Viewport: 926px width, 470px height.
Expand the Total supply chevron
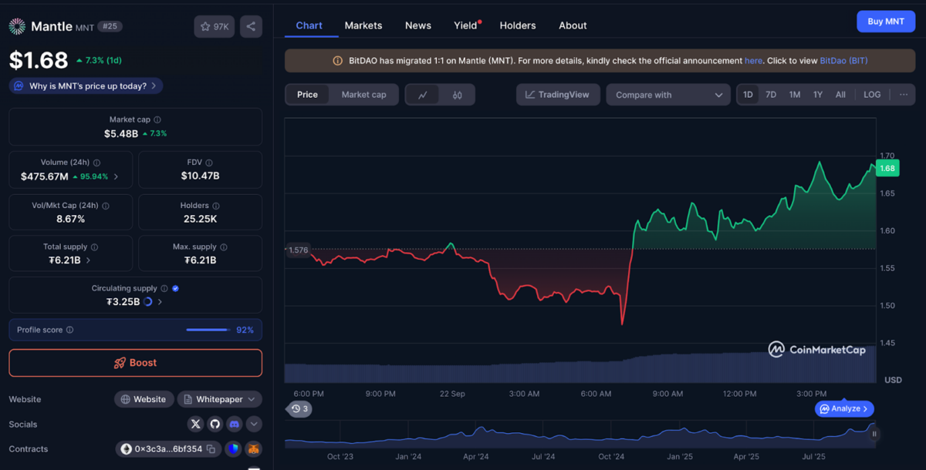tap(88, 260)
